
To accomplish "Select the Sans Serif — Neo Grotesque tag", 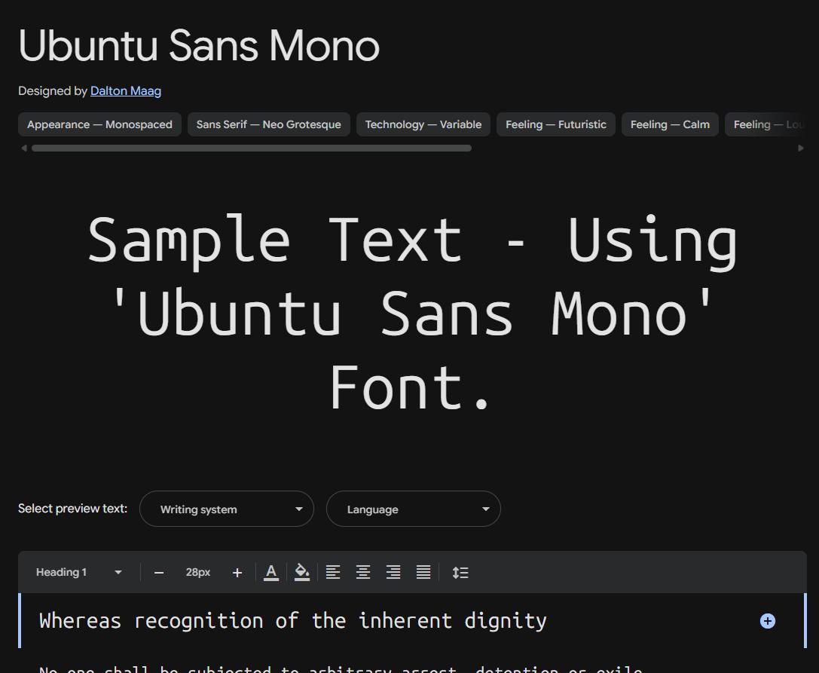I will [268, 124].
